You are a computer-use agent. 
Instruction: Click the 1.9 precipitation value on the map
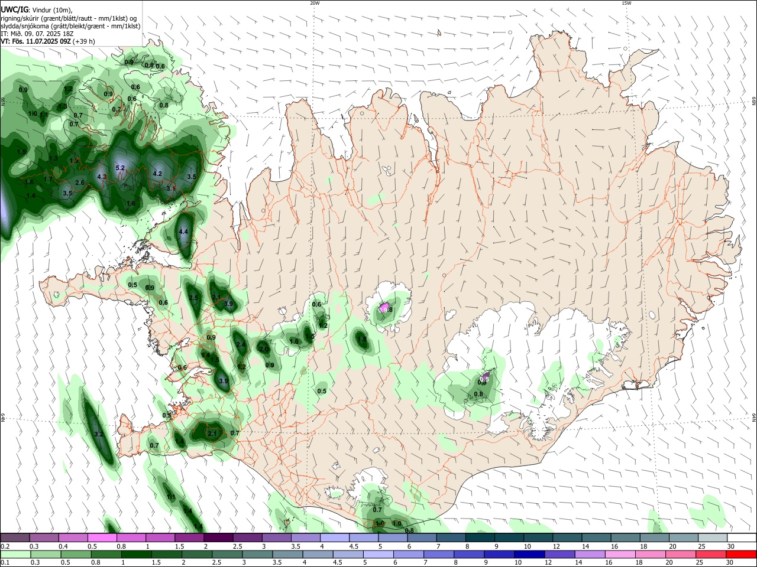pyautogui.click(x=74, y=161)
